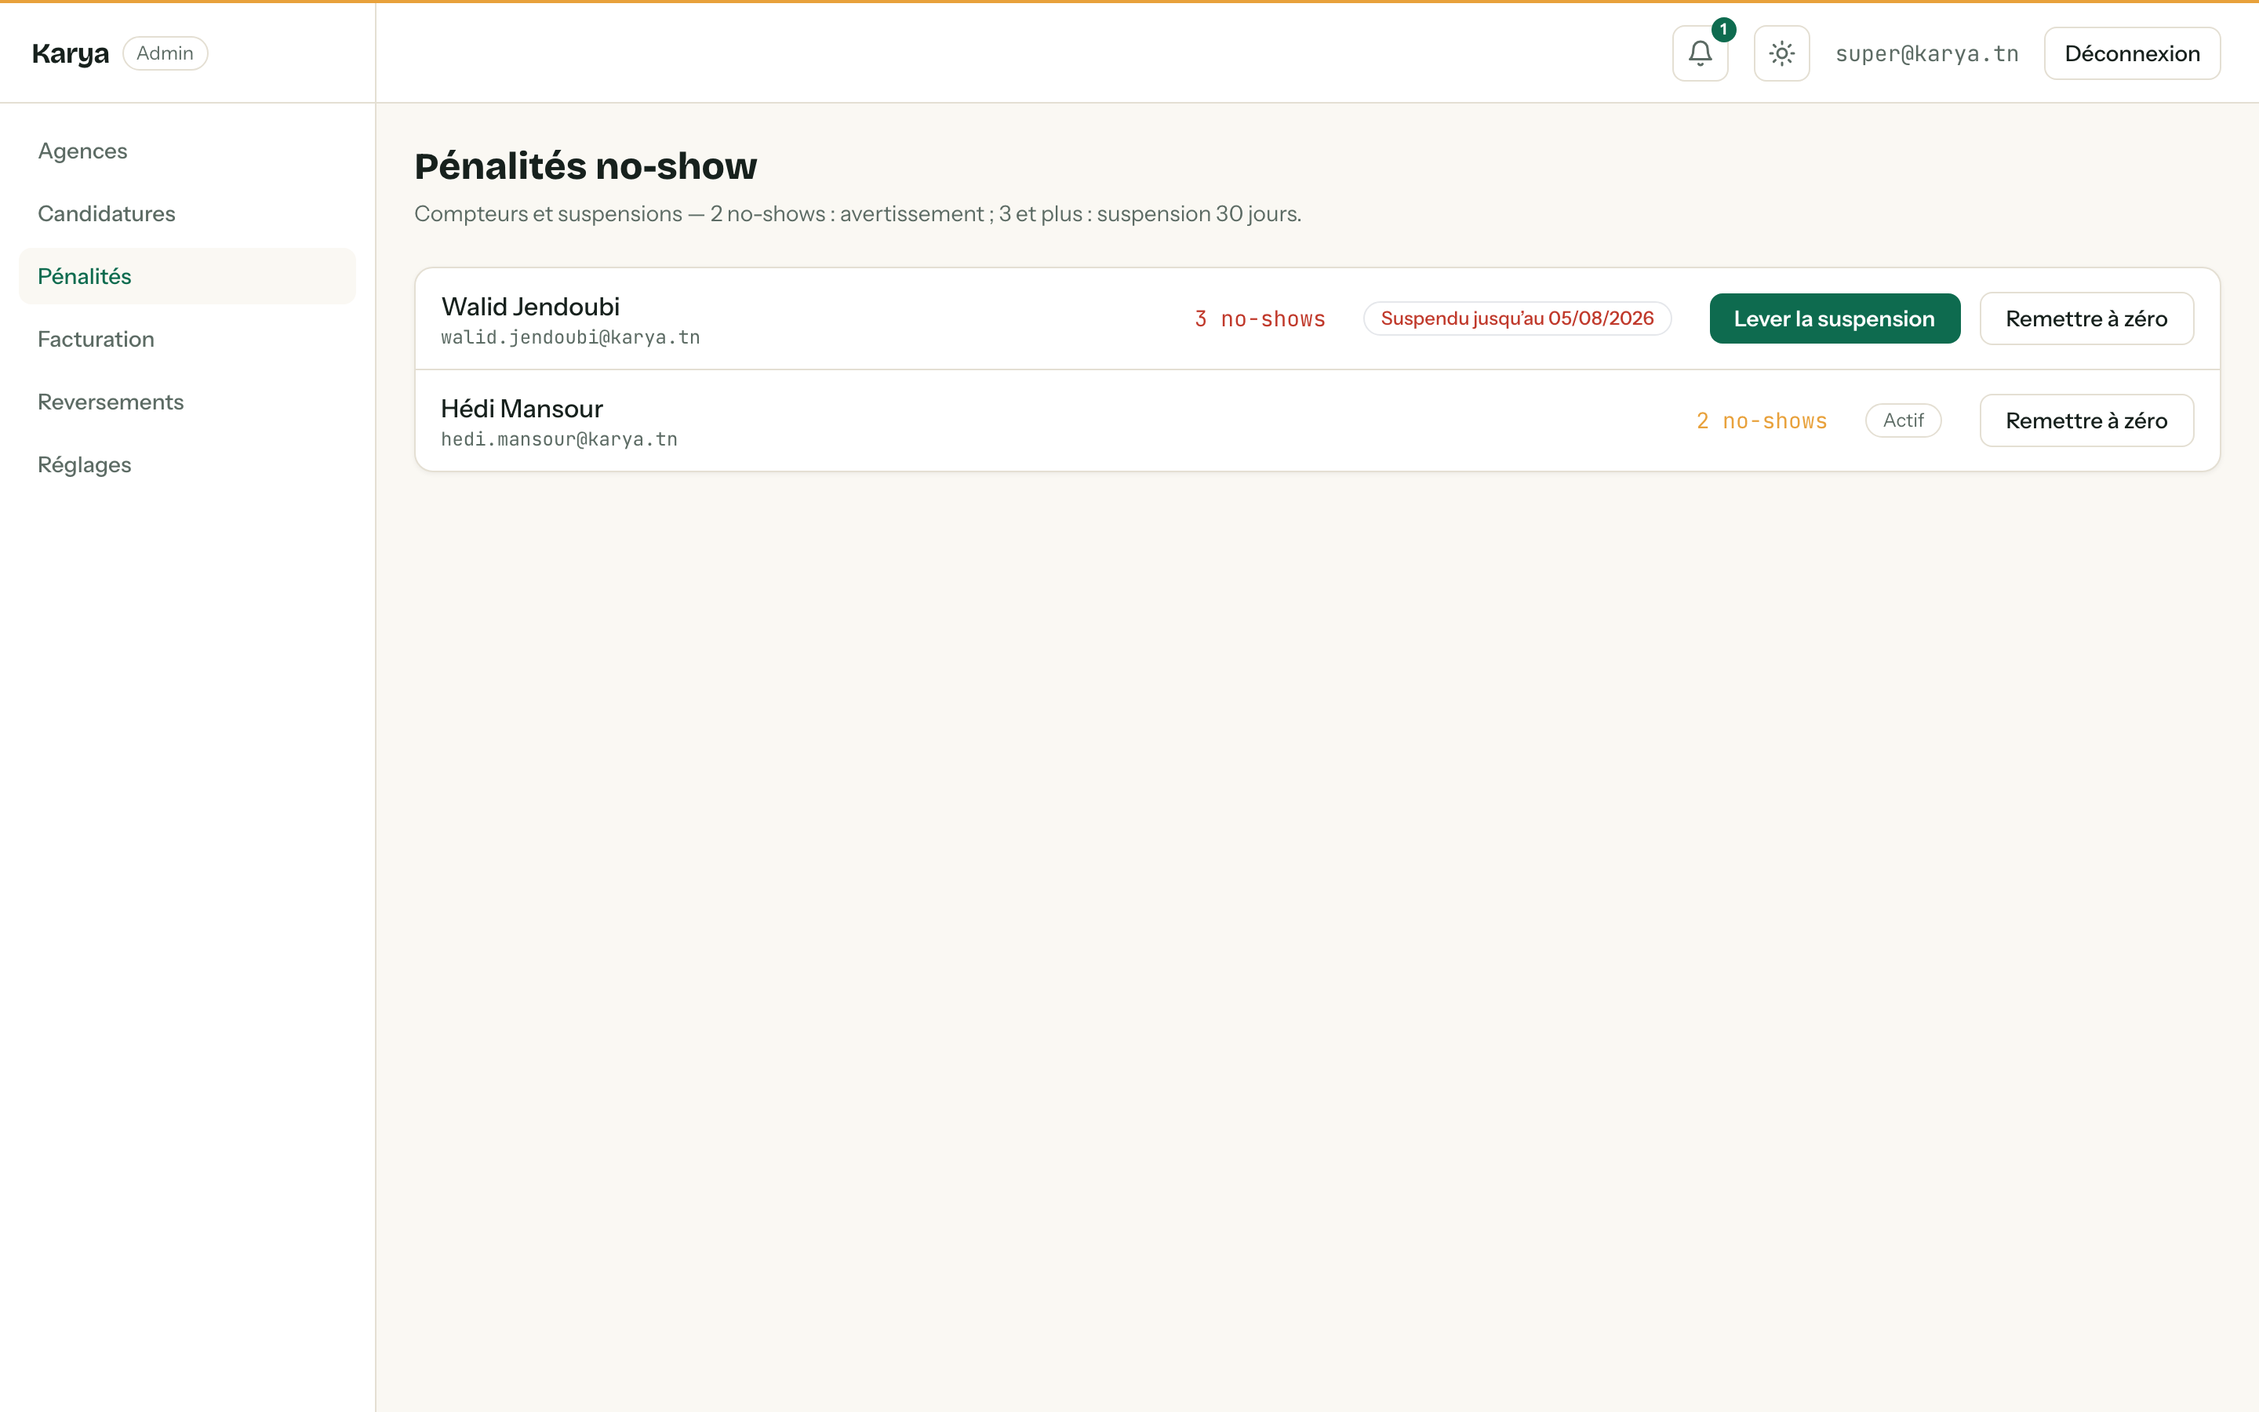Click hedi.mansour@karya.tn email
Screen dimensions: 2259x1412
559,439
